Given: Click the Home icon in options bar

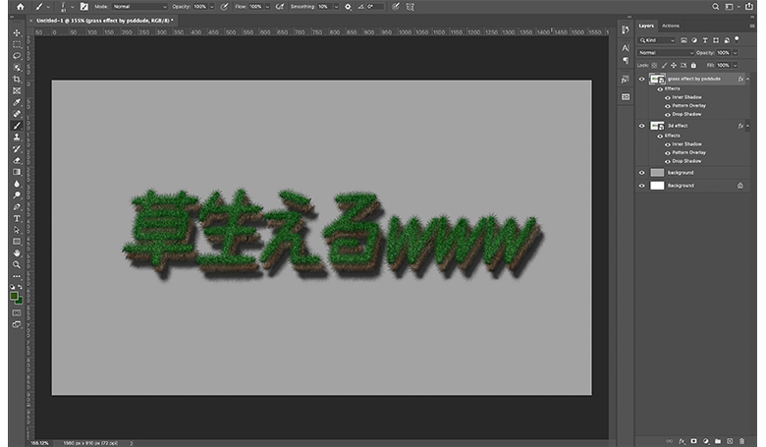Looking at the screenshot, I should 21,7.
